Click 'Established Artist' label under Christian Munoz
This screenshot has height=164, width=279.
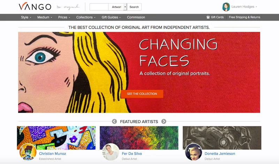pos(50,159)
